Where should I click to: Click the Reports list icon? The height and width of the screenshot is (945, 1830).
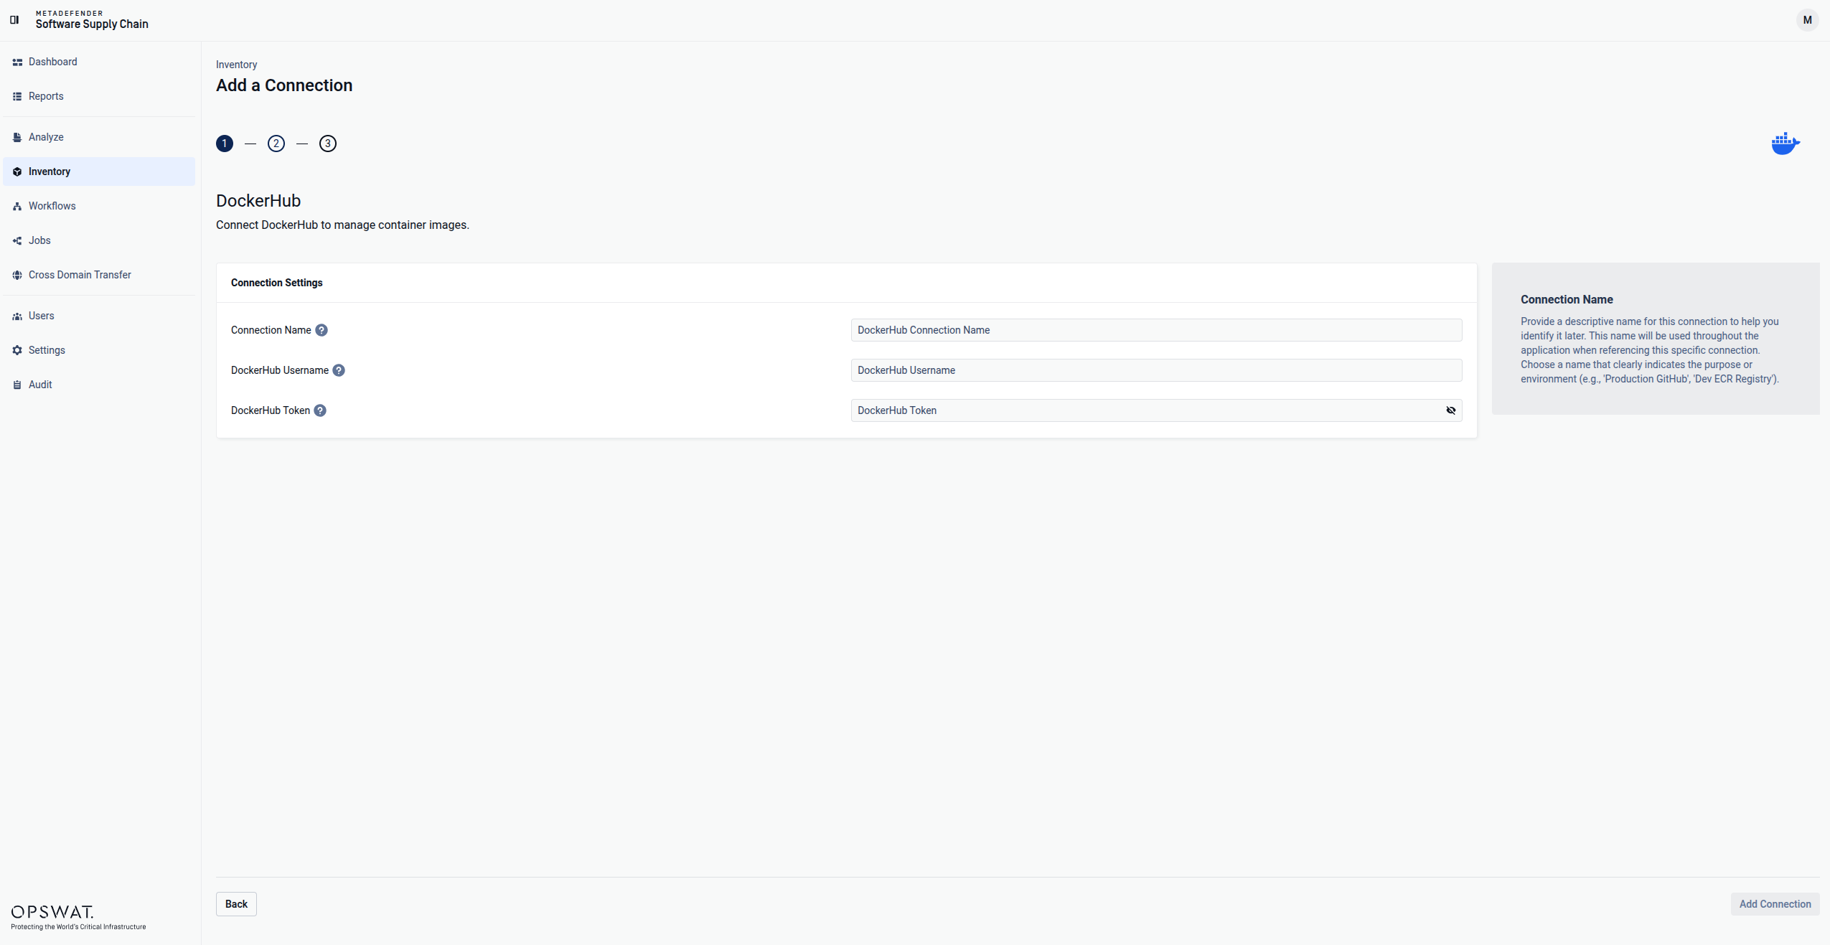(x=17, y=97)
